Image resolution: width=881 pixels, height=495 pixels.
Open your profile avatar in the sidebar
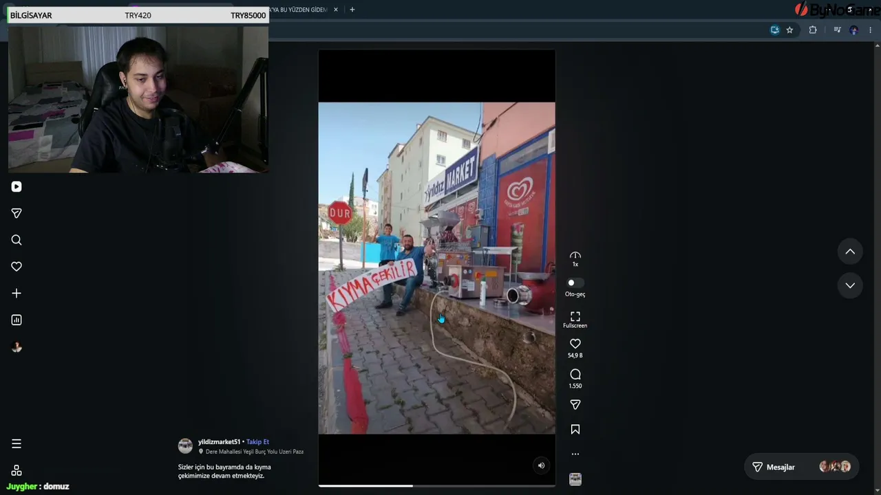click(17, 347)
